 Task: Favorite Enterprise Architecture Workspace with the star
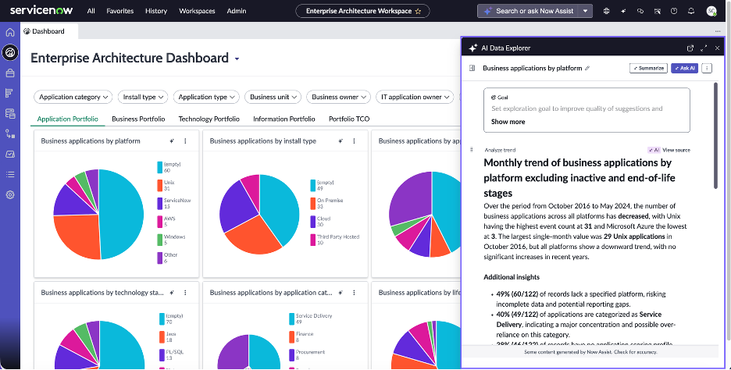[x=418, y=11]
